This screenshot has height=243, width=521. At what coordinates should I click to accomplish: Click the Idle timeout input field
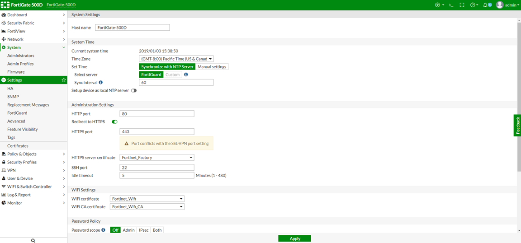(157, 175)
